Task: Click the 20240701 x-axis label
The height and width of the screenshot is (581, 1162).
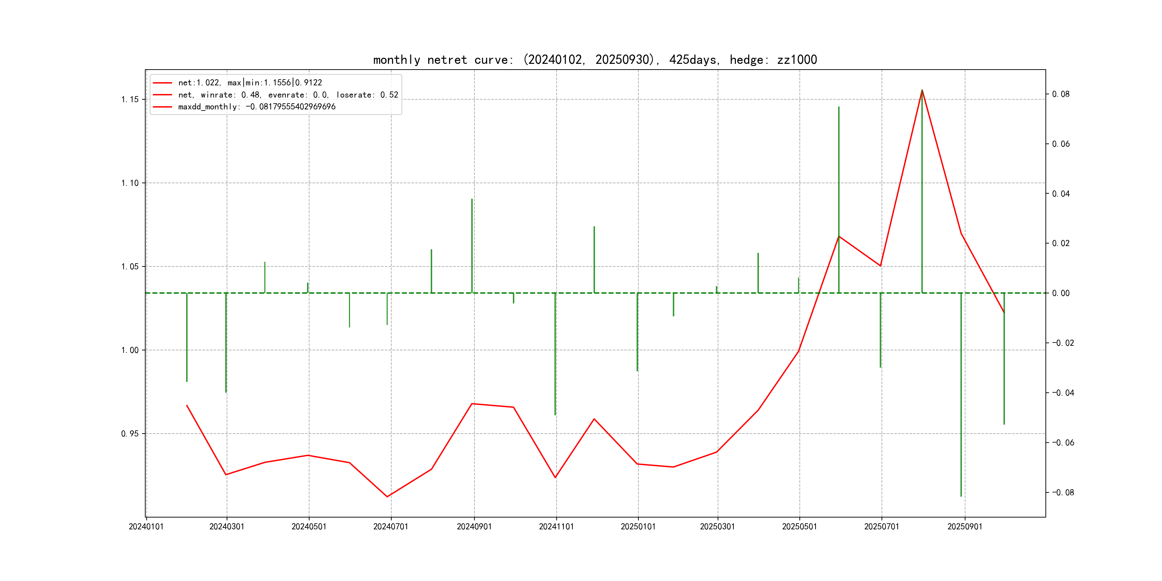Action: [390, 526]
